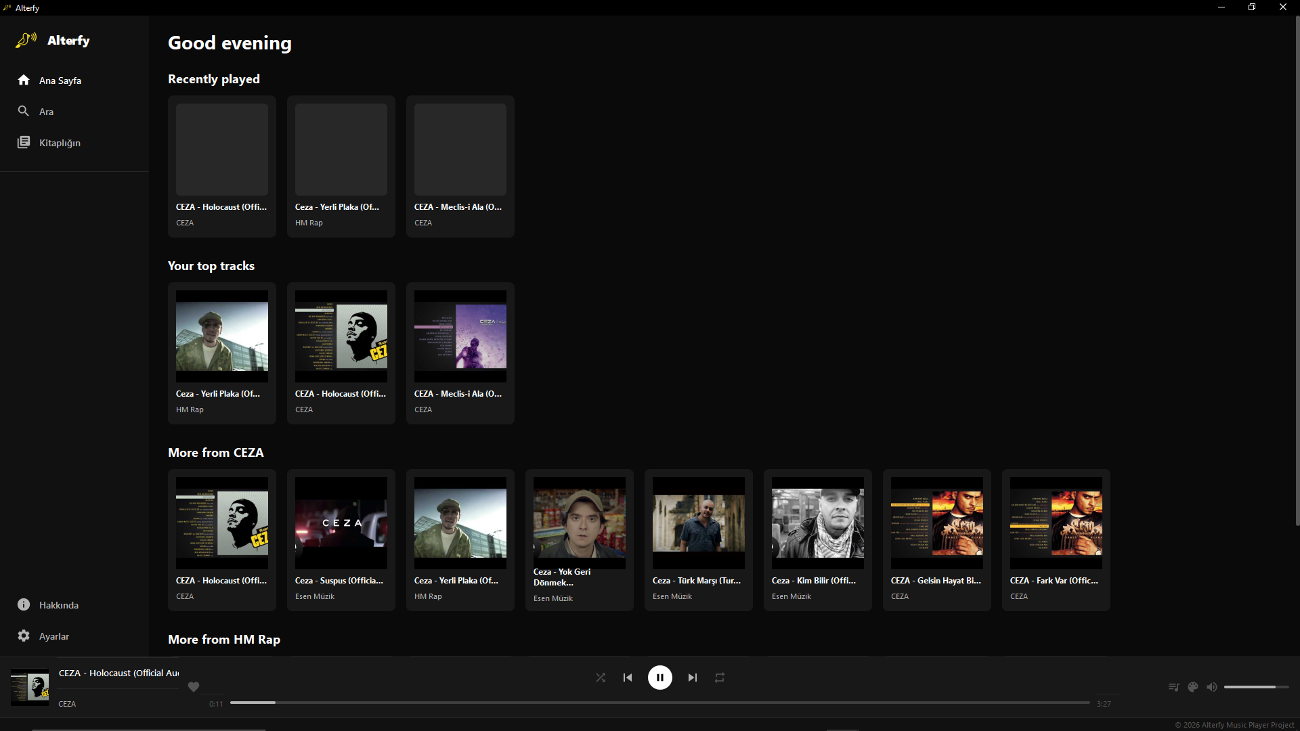Play CEZA - Holocaust from Recently played
Screen dimensions: 1300x731
click(222, 167)
